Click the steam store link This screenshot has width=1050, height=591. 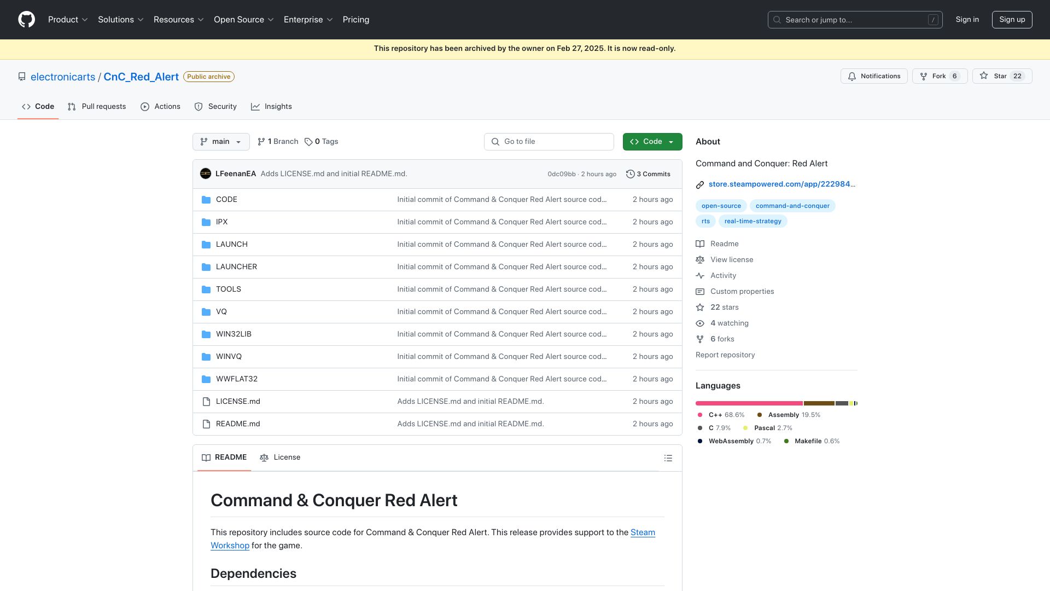[782, 184]
